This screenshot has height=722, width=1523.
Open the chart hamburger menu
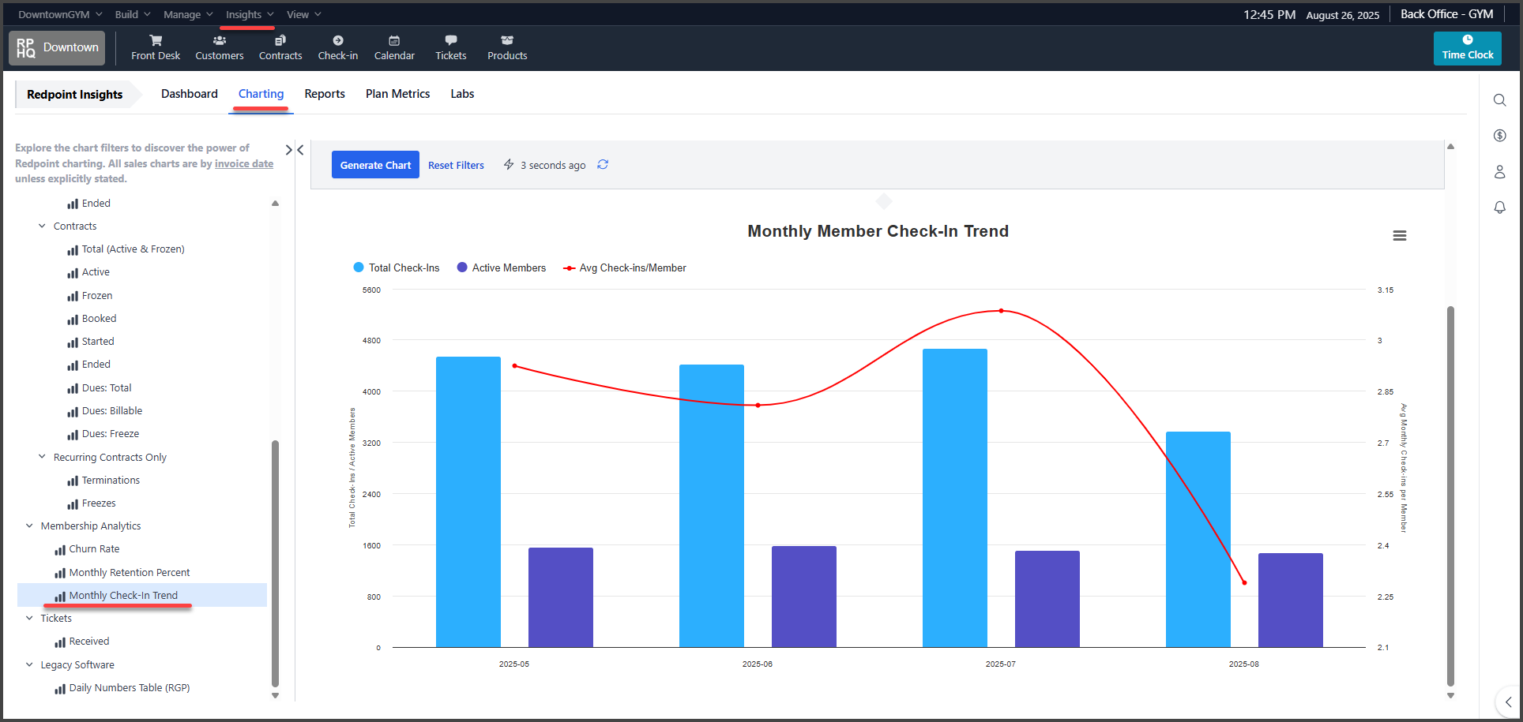click(1399, 236)
